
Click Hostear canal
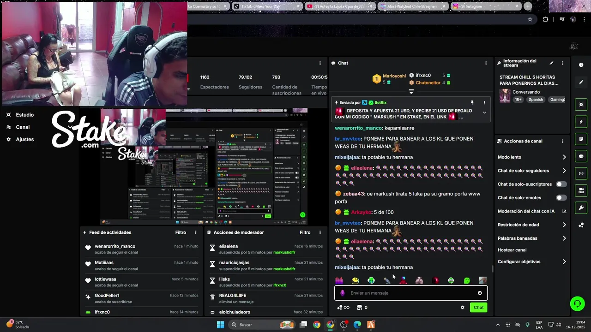(512, 250)
